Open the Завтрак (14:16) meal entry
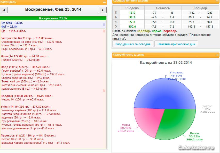The width and height of the screenshot is (220, 153). click(27, 38)
